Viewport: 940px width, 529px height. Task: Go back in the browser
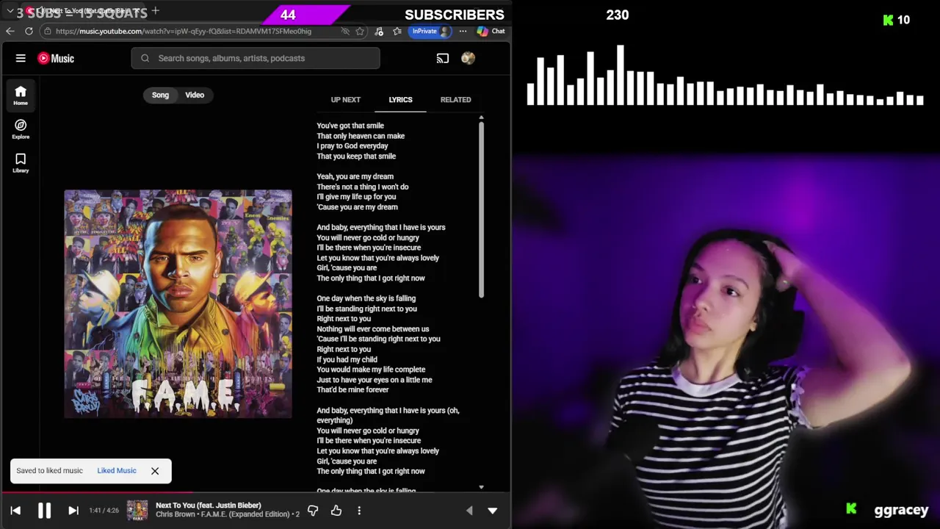[10, 31]
